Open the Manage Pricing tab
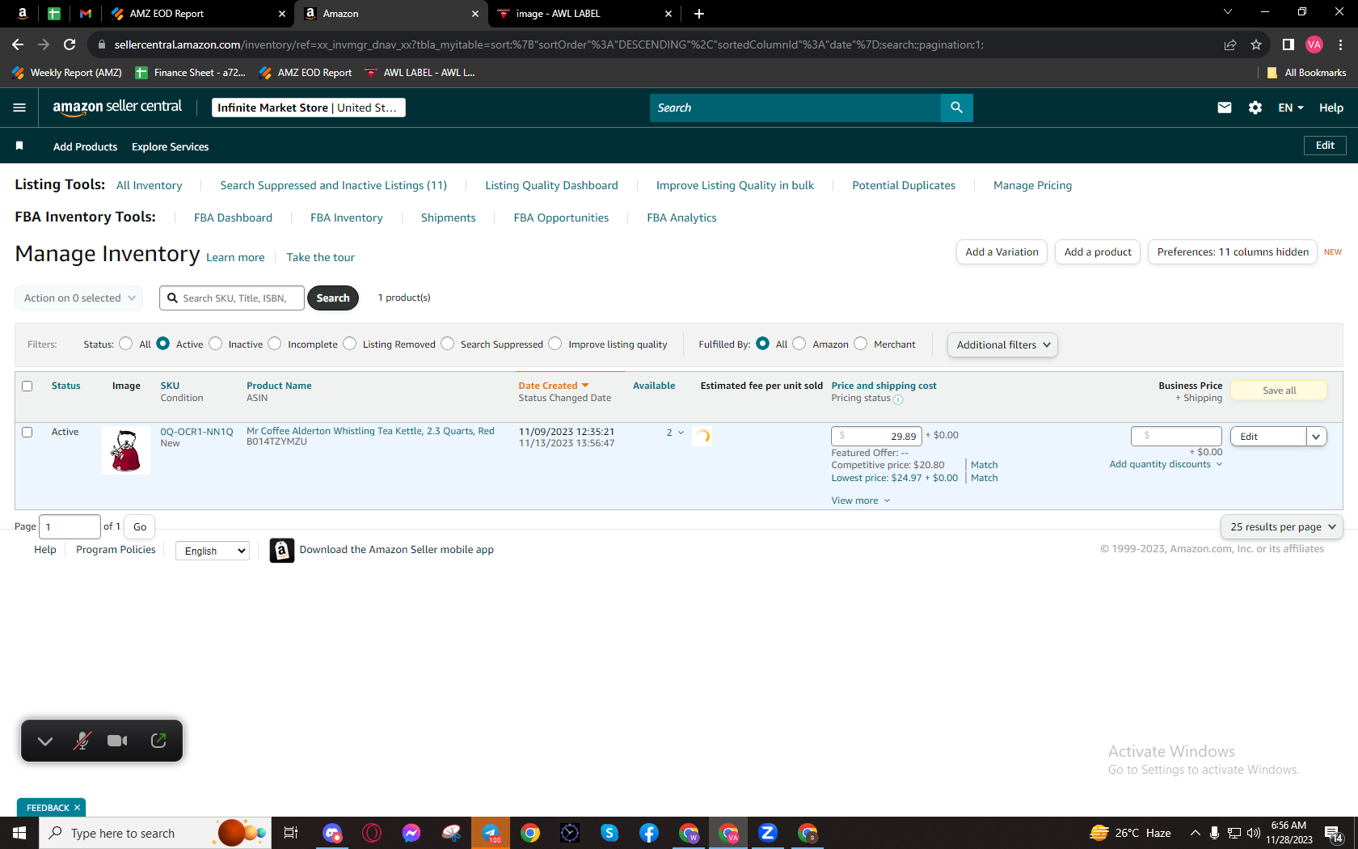This screenshot has height=849, width=1358. [x=1032, y=185]
